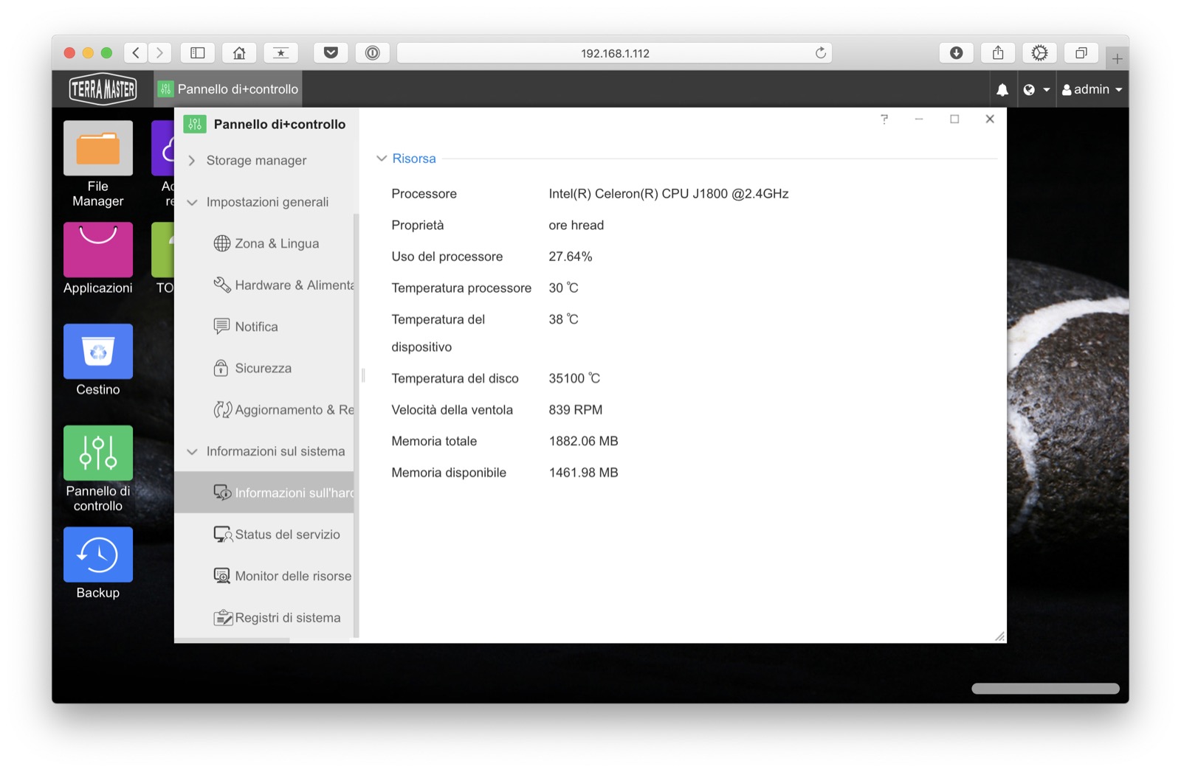The height and width of the screenshot is (772, 1181).
Task: Open the admin user menu
Action: coord(1092,89)
